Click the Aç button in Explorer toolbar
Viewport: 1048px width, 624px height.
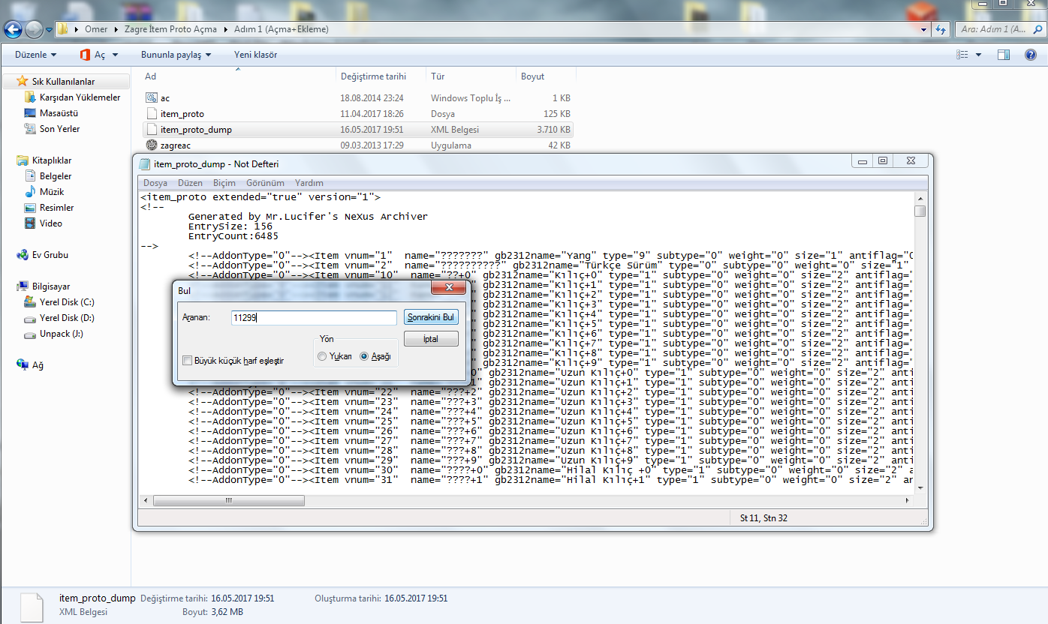click(92, 55)
